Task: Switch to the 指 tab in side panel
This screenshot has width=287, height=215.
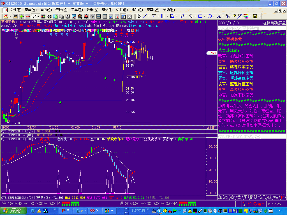Action: (x=251, y=197)
